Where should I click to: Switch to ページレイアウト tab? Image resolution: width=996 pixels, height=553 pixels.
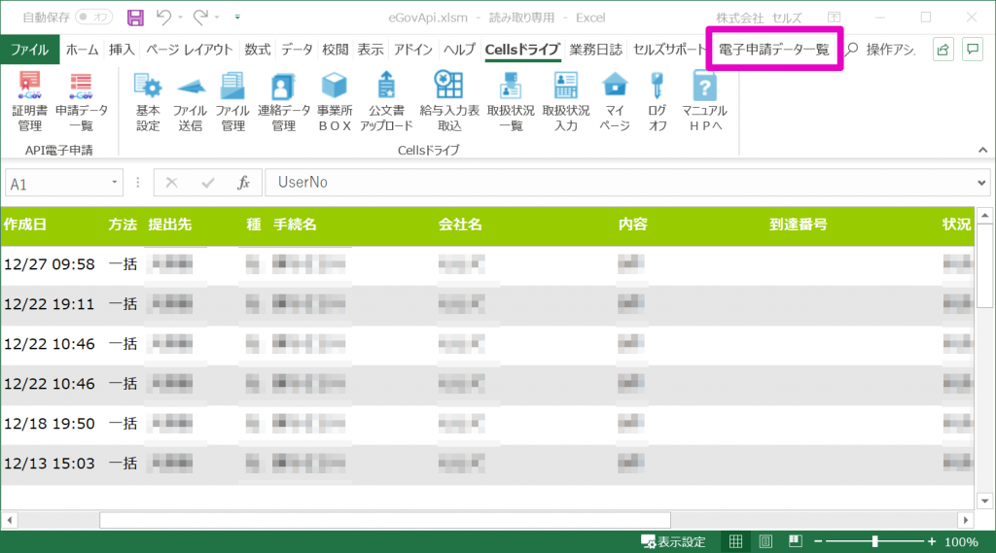click(190, 50)
